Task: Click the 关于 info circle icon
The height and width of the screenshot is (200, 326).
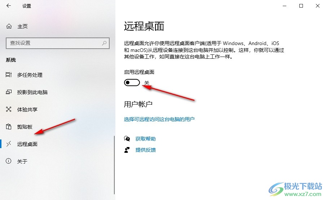Action: (9, 161)
